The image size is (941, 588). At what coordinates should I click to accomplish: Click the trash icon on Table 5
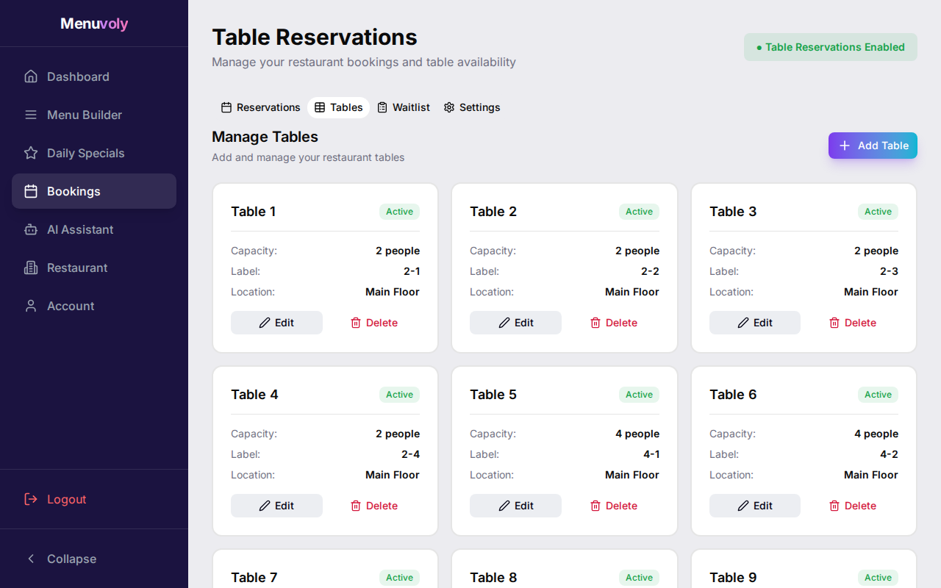[595, 506]
